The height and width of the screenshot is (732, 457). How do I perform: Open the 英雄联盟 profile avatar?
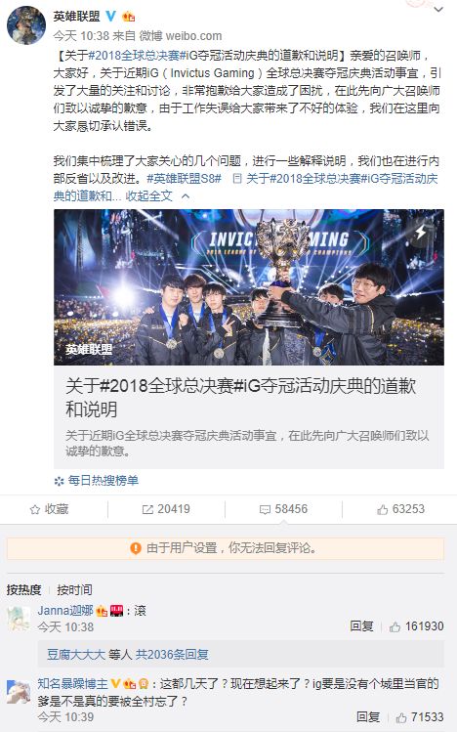26,25
